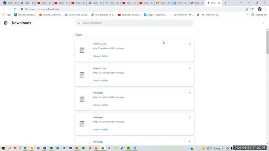
Task: Click the source URL under index (1).jsp
Action: [x=109, y=73]
